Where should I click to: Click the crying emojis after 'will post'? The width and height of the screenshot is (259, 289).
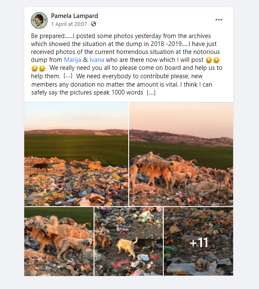click(213, 60)
